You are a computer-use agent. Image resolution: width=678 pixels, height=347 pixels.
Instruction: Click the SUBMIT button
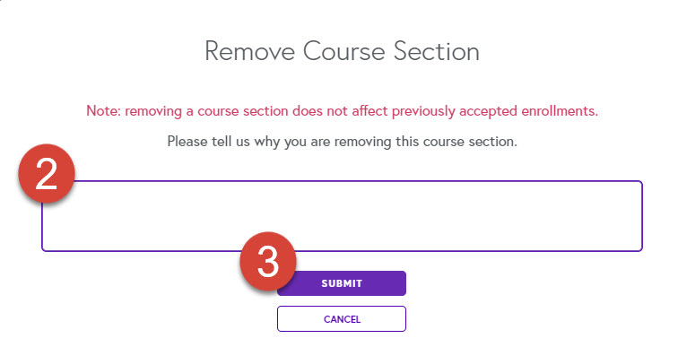(342, 283)
